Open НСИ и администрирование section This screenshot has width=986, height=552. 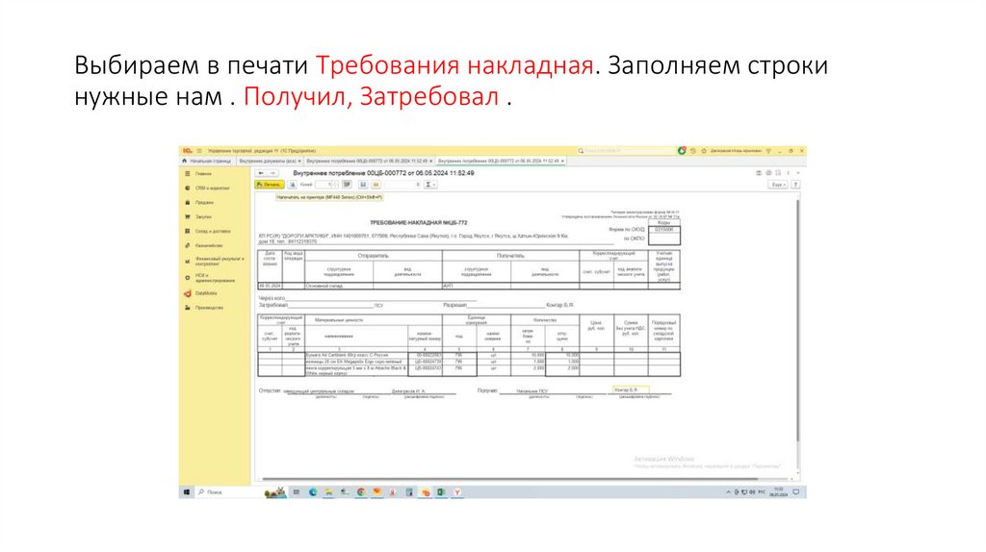[x=215, y=278]
